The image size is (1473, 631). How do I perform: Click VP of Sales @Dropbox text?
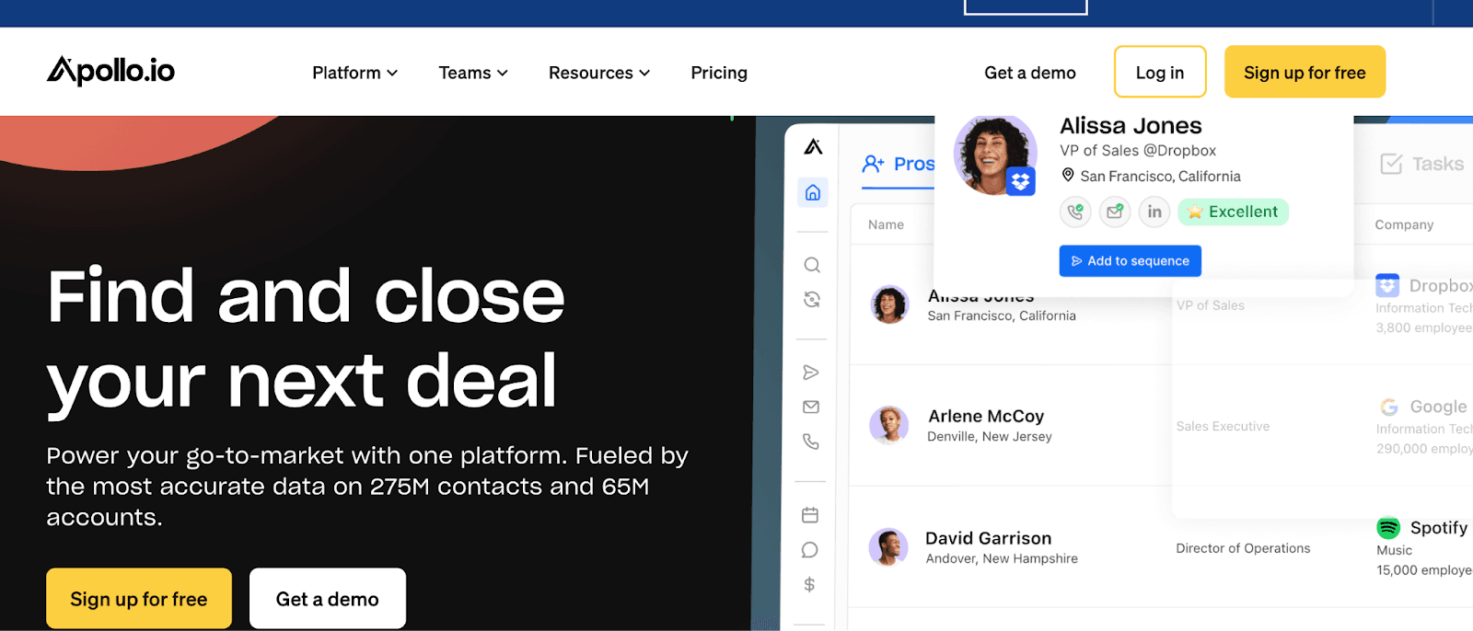tap(1138, 150)
